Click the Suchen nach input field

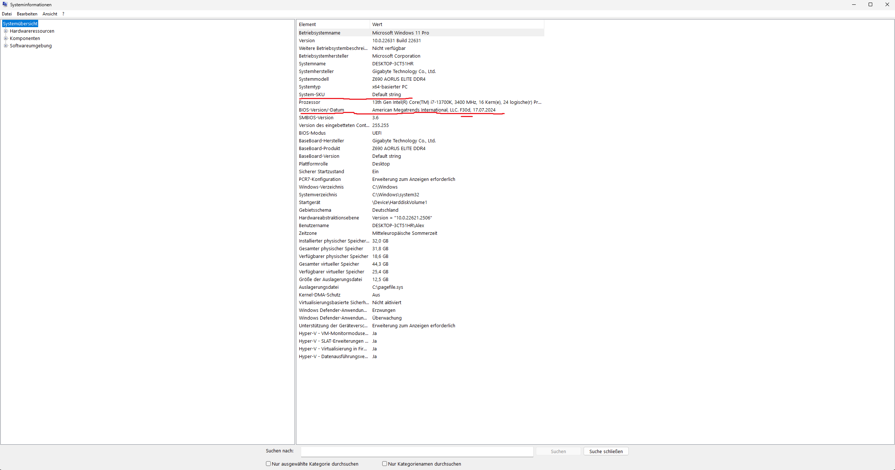click(x=417, y=451)
